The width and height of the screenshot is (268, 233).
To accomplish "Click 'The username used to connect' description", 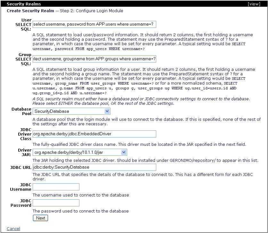I will pos(81,195).
